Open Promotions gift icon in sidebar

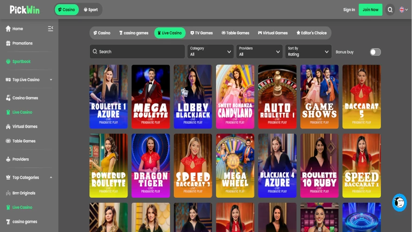(8, 43)
